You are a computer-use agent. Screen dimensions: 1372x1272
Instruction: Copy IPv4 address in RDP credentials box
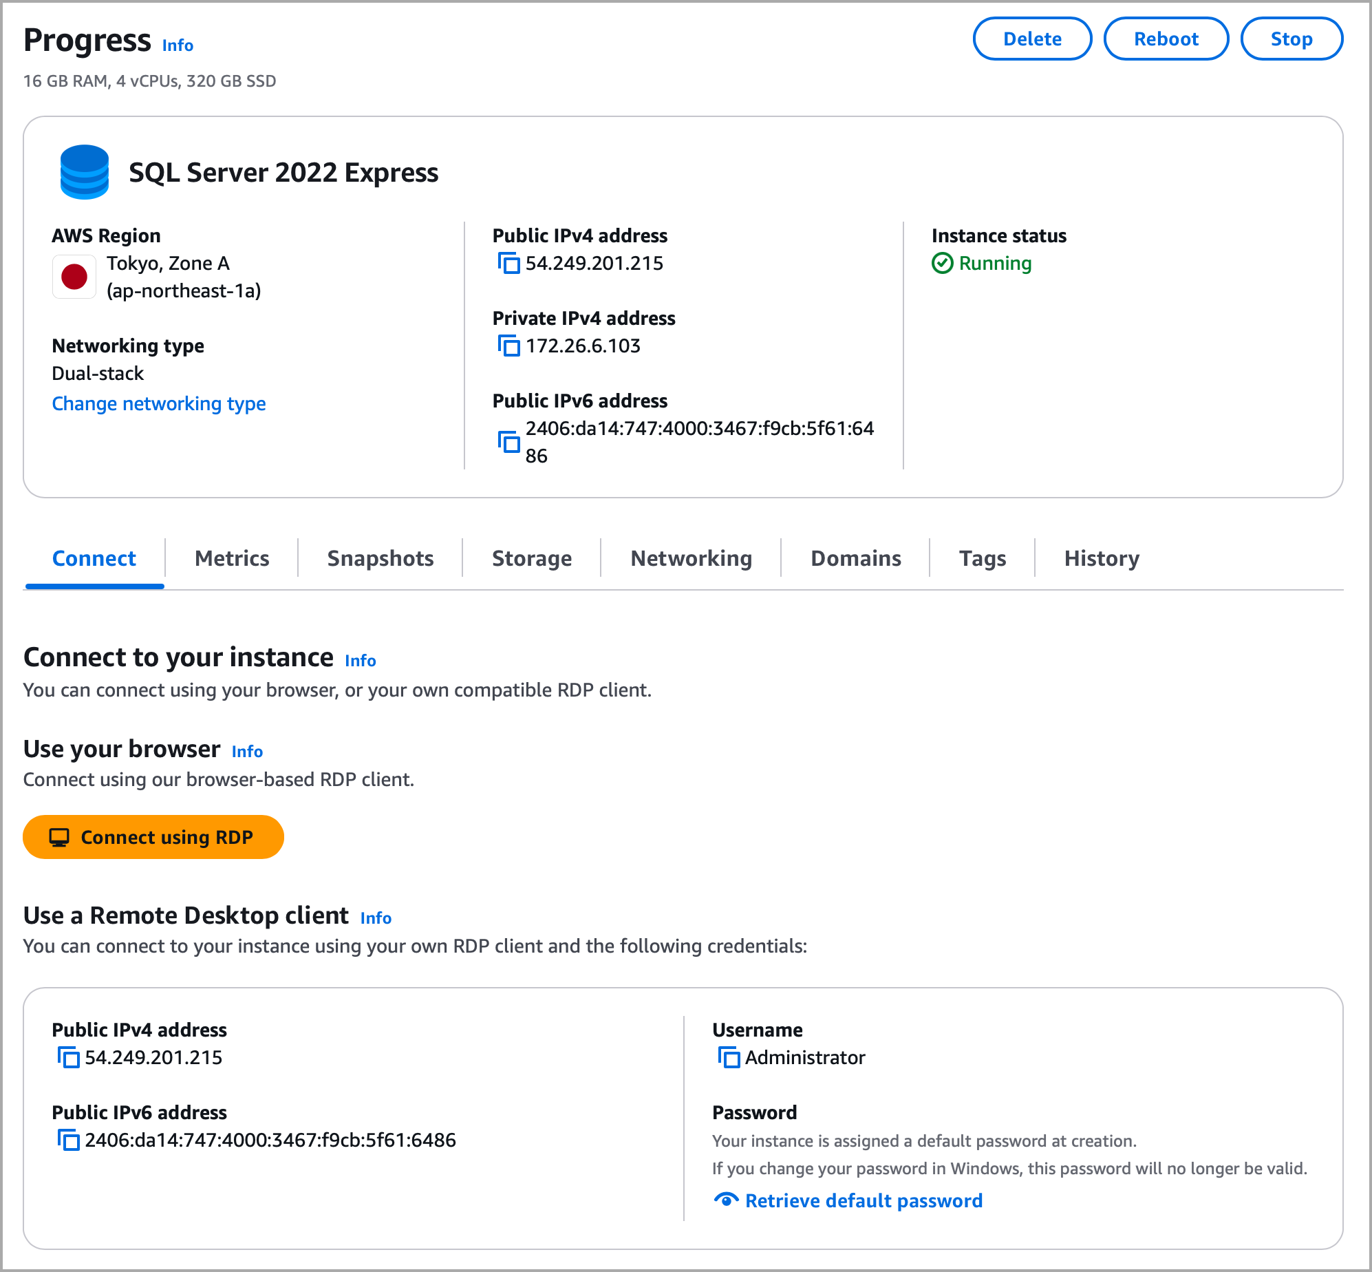coord(68,1057)
